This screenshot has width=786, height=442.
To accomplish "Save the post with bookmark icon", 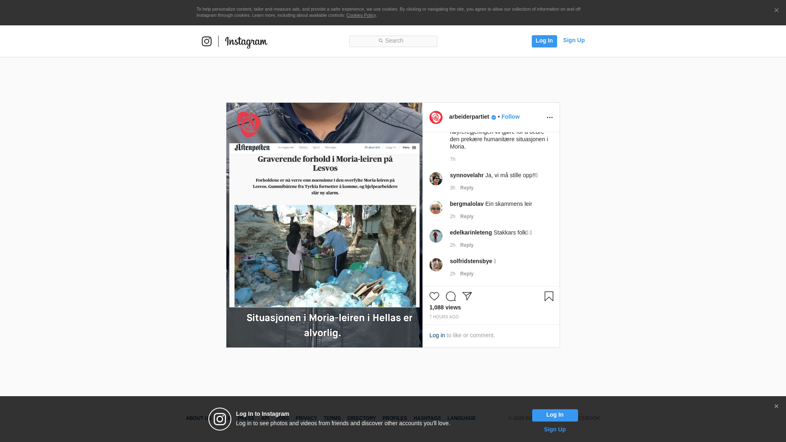I will click(x=549, y=296).
